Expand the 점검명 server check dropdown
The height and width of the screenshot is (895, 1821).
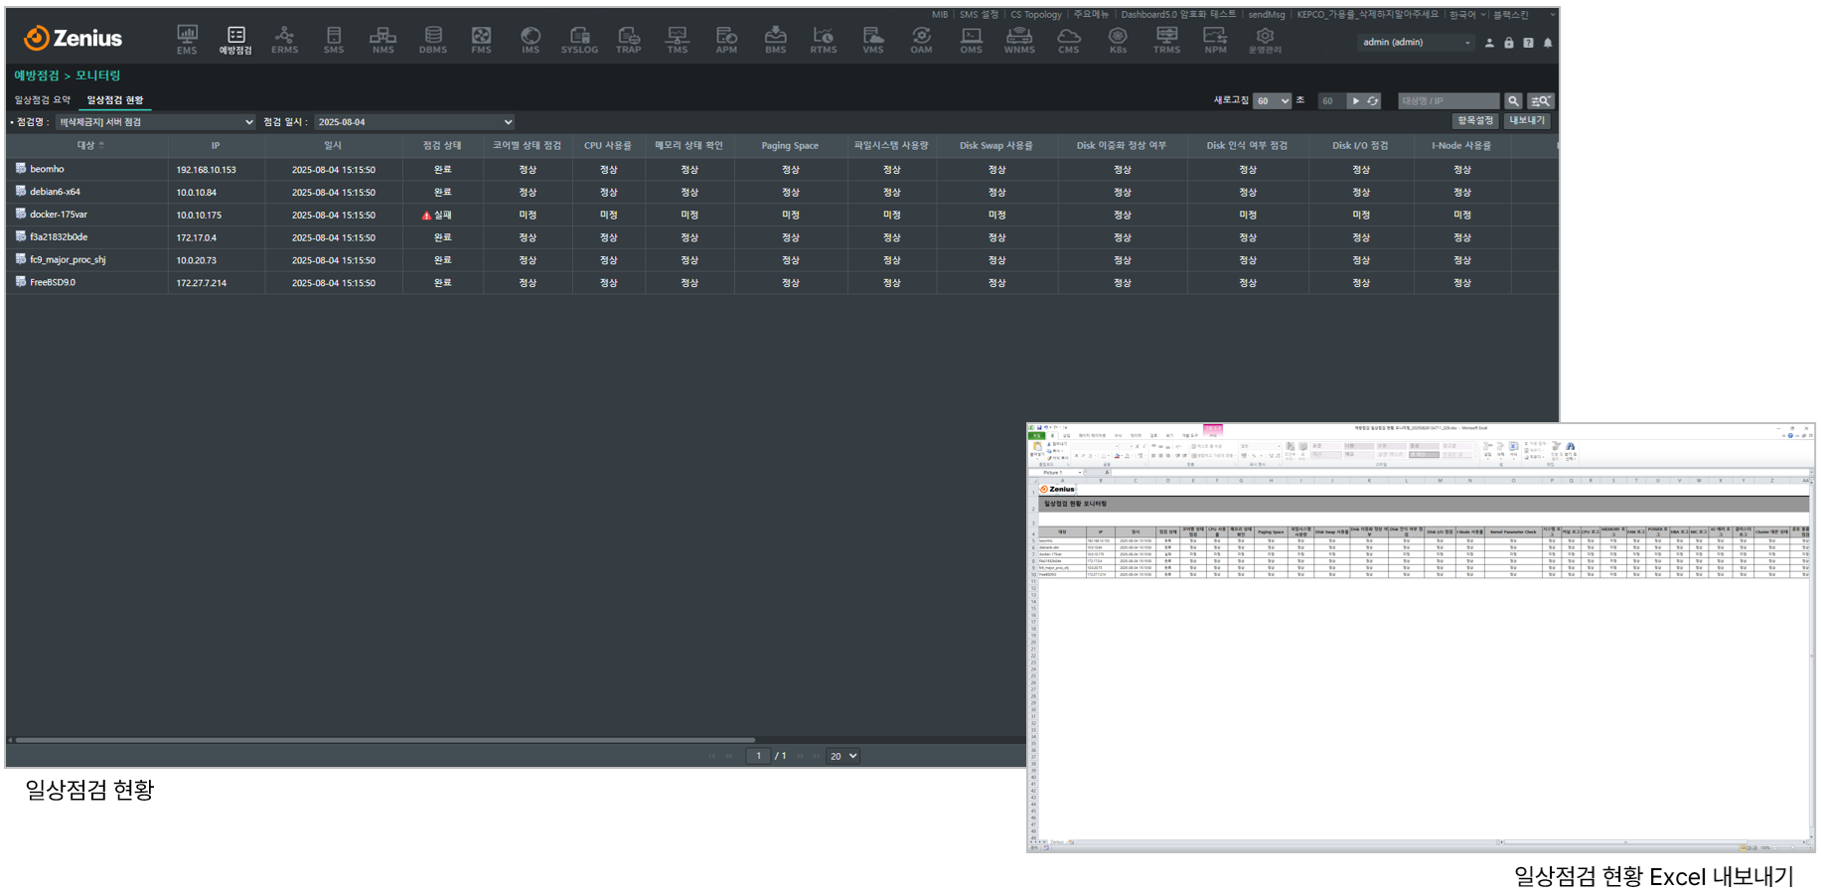point(156,122)
